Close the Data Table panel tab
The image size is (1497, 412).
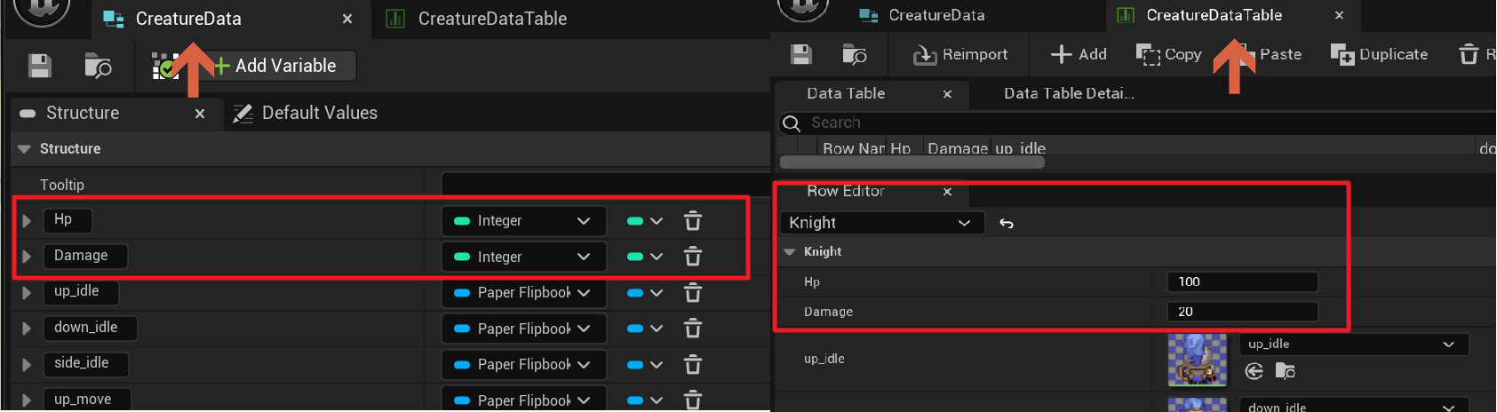click(947, 94)
